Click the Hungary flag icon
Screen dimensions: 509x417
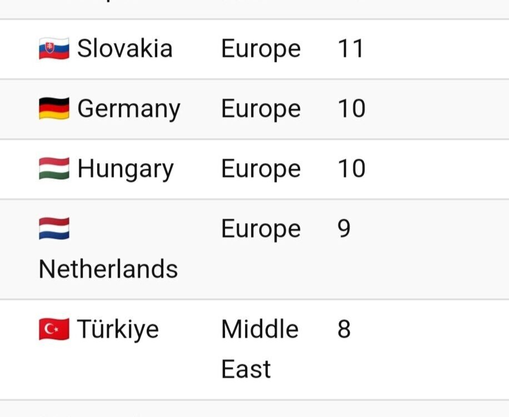(x=54, y=168)
